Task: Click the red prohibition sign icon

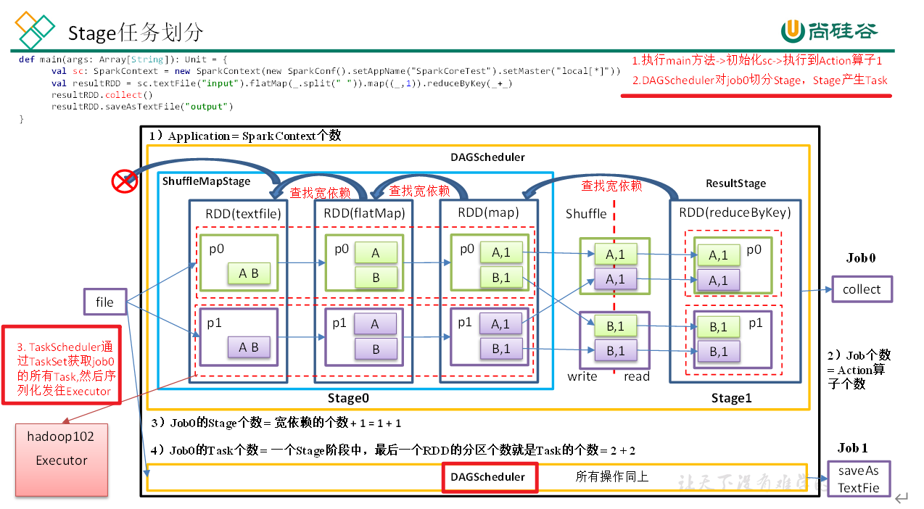Action: [x=125, y=180]
